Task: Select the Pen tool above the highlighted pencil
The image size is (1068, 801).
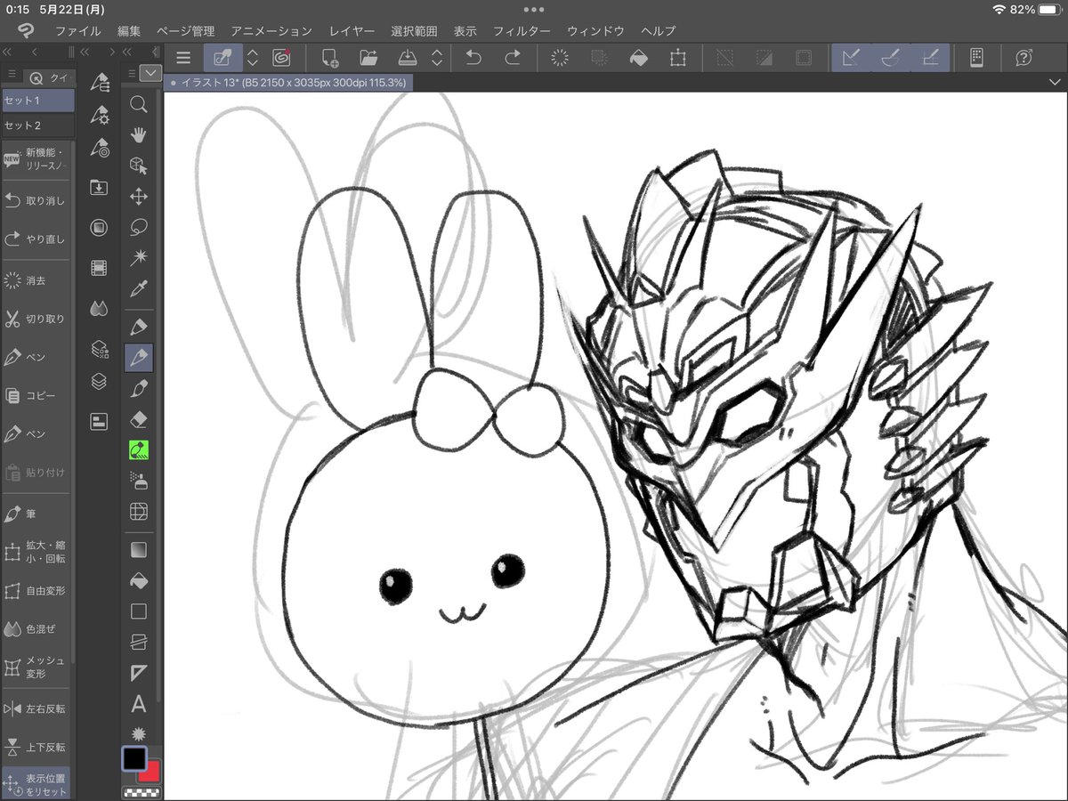Action: tap(138, 327)
